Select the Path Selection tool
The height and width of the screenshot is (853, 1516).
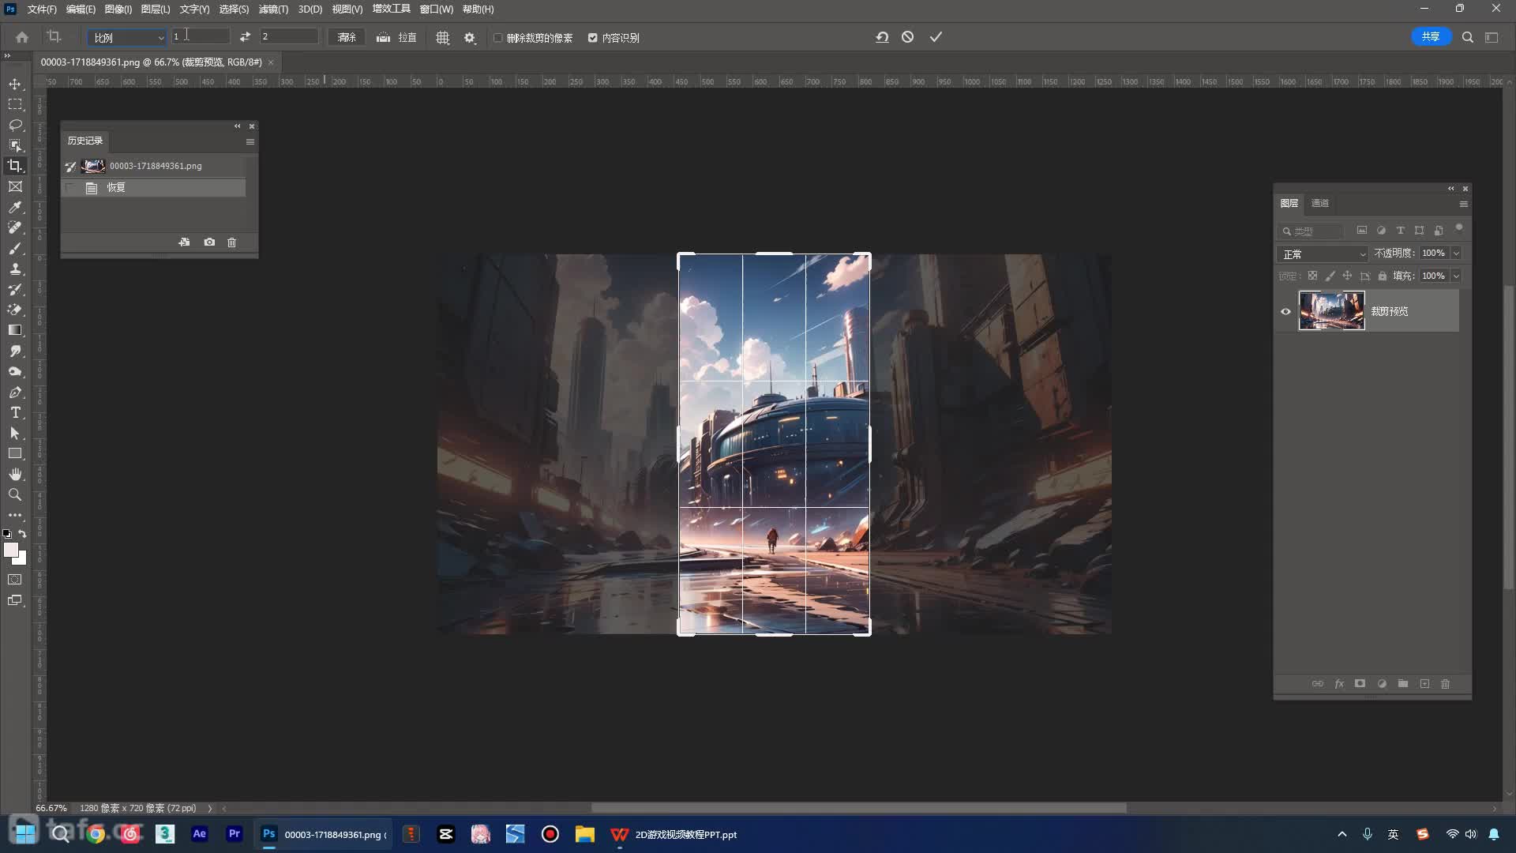15,433
